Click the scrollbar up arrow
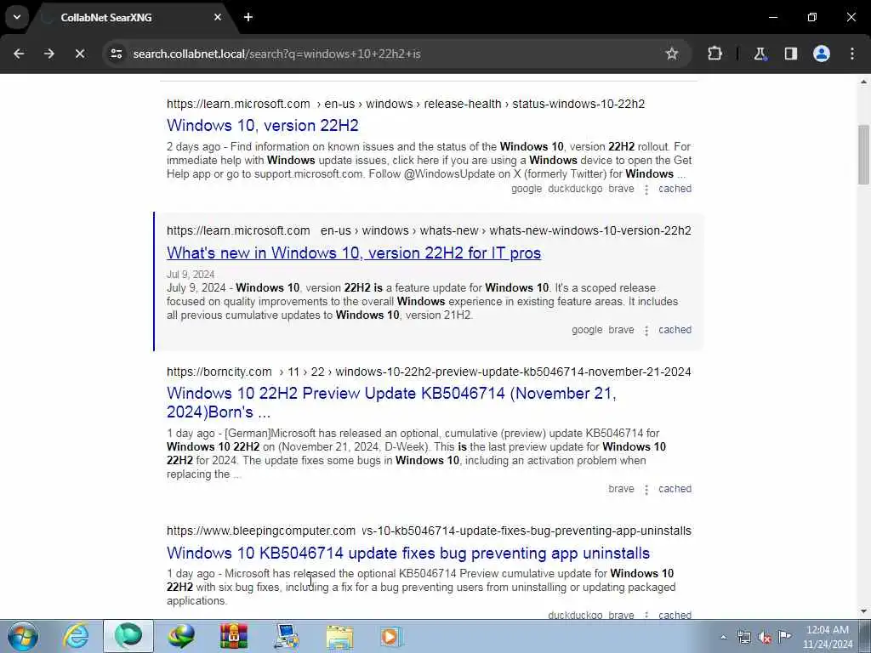 pyautogui.click(x=863, y=82)
